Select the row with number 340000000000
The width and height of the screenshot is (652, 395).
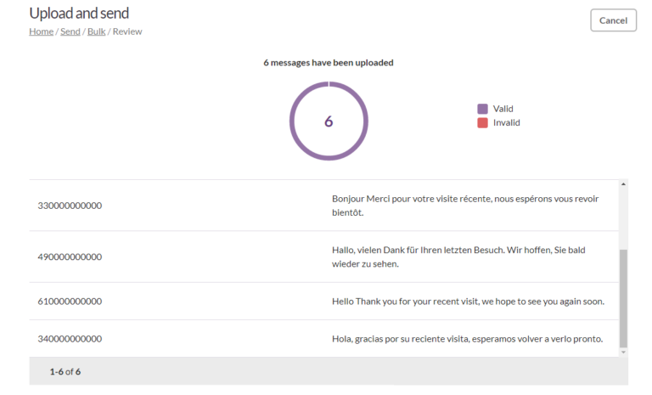click(70, 339)
